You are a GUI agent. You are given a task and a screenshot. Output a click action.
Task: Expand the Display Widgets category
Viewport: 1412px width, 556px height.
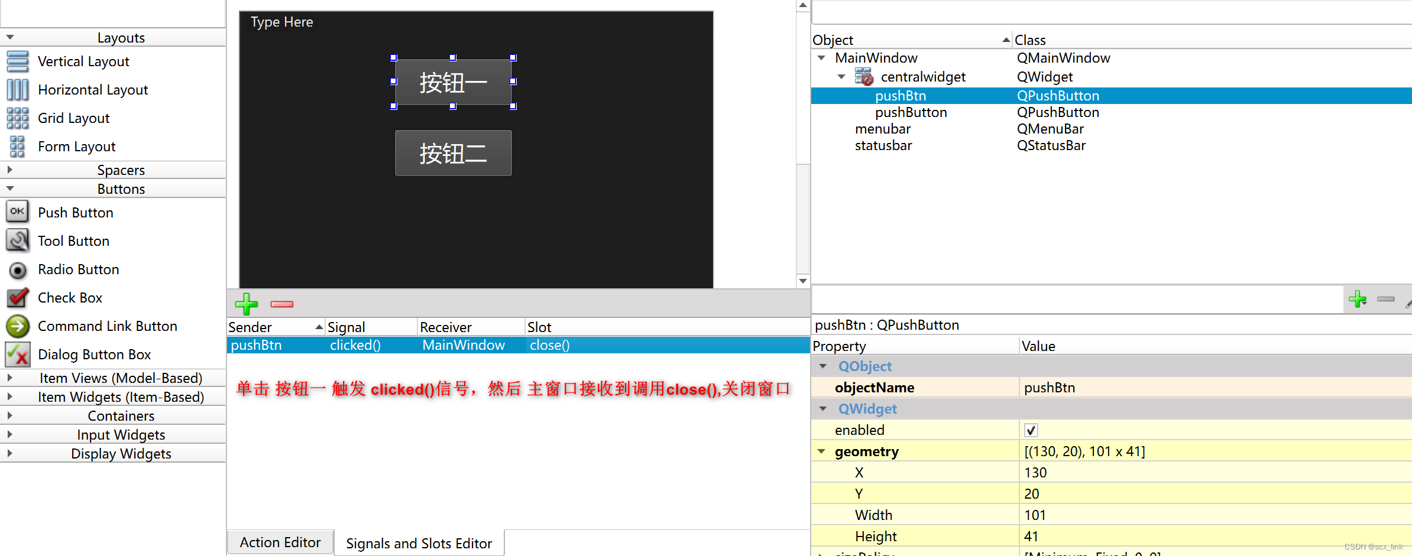(x=10, y=453)
